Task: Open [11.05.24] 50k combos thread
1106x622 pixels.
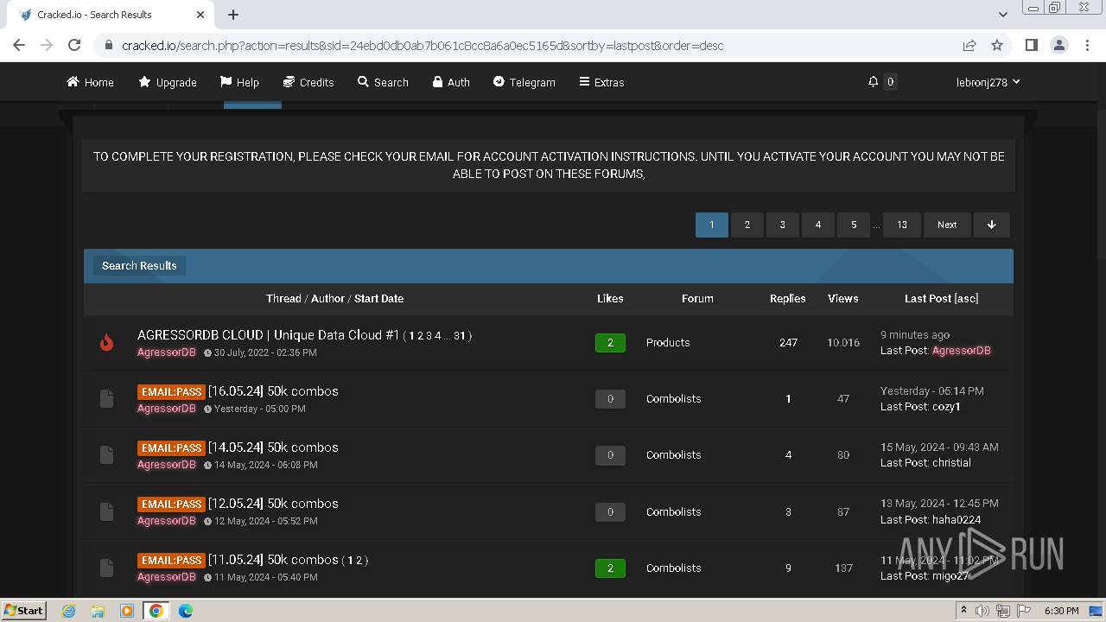Action: pyautogui.click(x=273, y=560)
